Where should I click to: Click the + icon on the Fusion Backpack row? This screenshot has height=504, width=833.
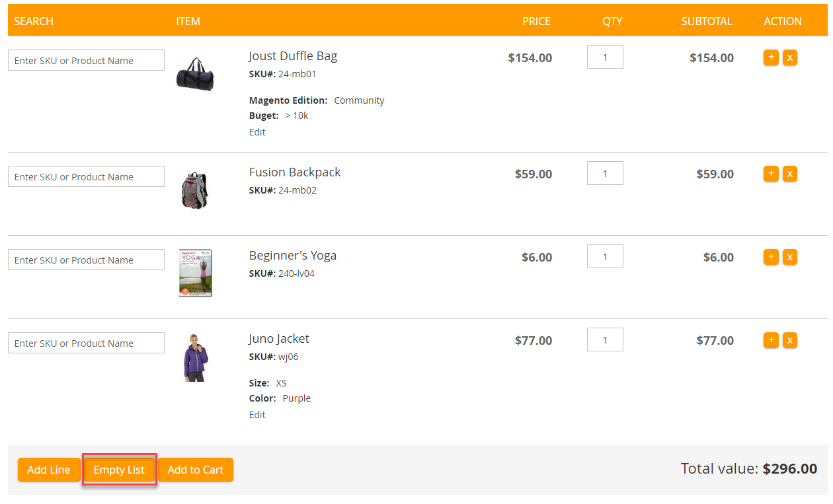pyautogui.click(x=771, y=173)
